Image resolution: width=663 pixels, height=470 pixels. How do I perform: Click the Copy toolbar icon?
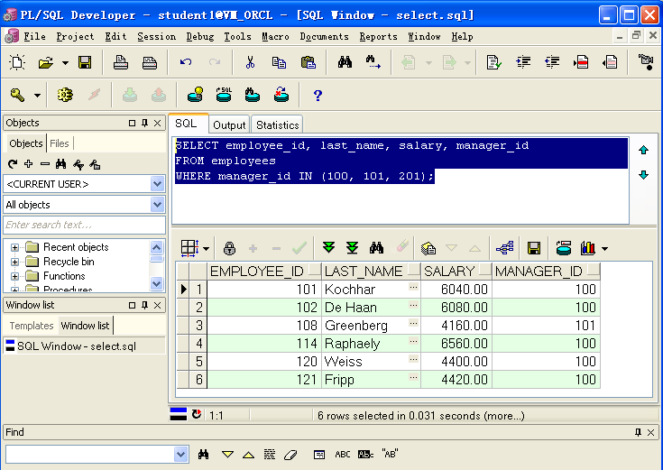tap(279, 62)
